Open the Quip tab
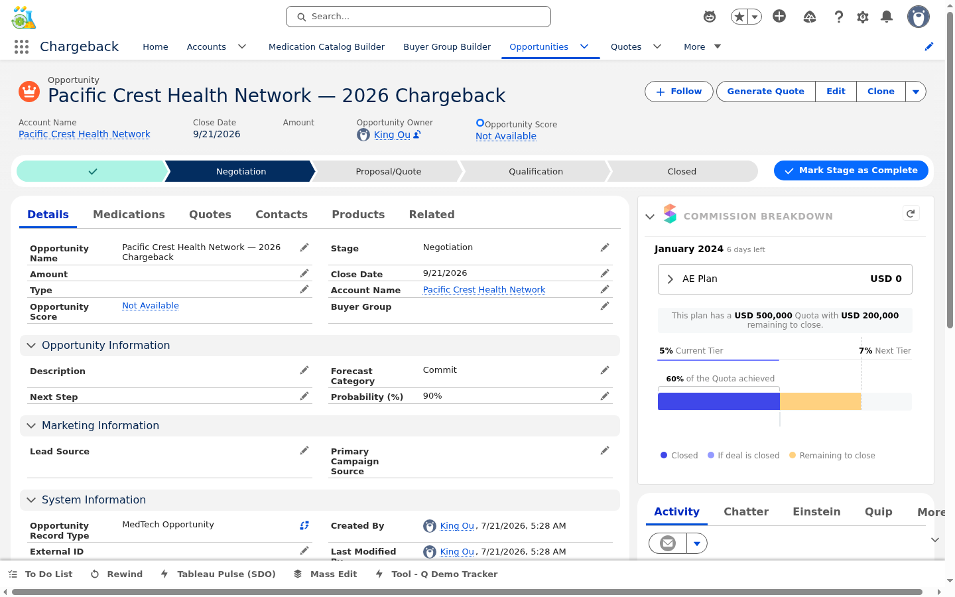This screenshot has height=597, width=955. 879,511
